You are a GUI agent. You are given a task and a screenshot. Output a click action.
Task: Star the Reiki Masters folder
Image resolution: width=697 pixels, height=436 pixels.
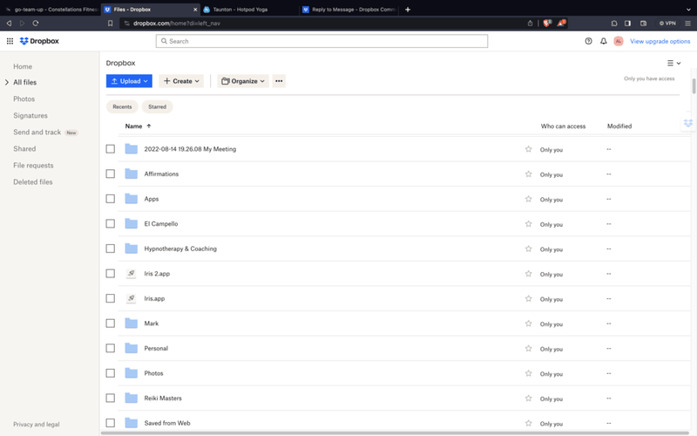(528, 399)
